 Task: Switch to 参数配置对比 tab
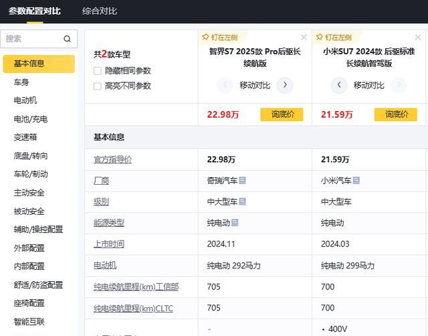point(34,11)
